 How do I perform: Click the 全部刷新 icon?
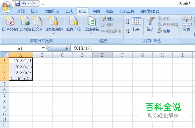click(x=92, y=21)
